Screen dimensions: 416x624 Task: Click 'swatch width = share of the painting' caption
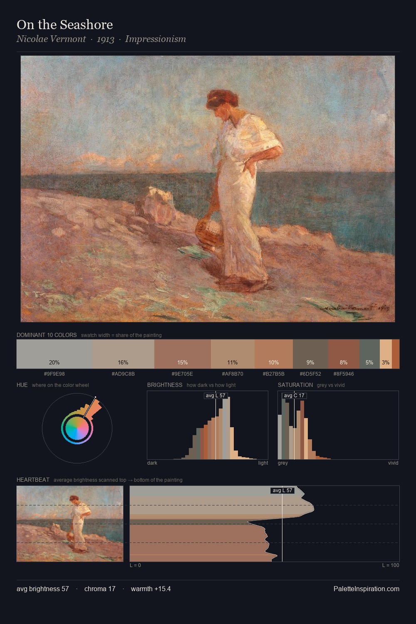click(121, 335)
